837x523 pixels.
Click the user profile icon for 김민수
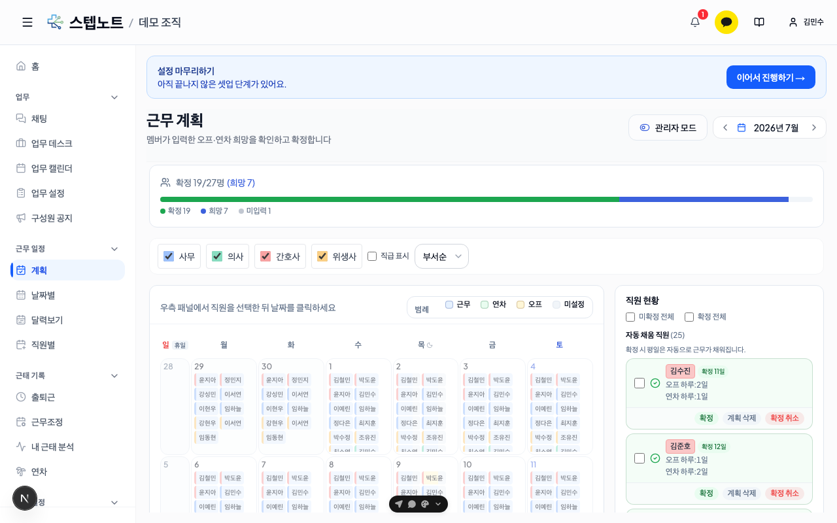[793, 22]
